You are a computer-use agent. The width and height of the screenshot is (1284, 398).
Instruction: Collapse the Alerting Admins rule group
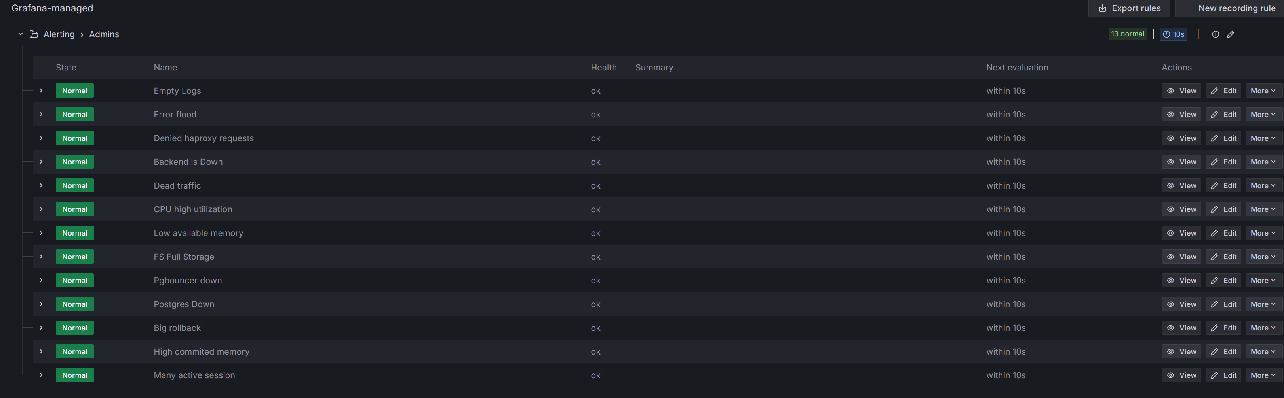[20, 34]
